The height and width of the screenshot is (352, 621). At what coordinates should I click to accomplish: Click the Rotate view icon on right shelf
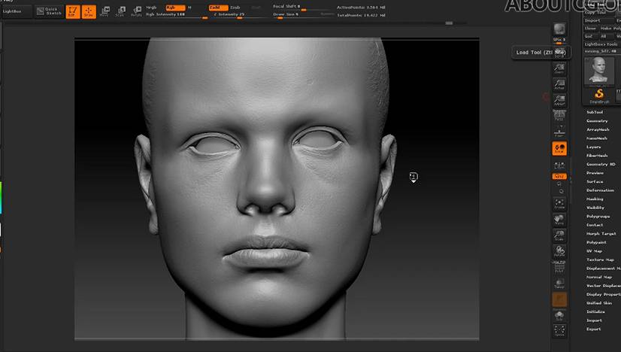559,251
